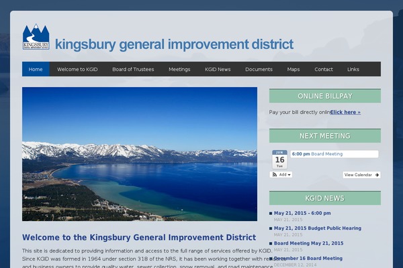Open the 6:00 pm Board Meeting event
The image size is (403, 268).
tap(334, 154)
